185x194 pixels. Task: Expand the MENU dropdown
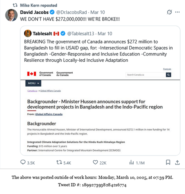pyautogui.click(x=33, y=83)
